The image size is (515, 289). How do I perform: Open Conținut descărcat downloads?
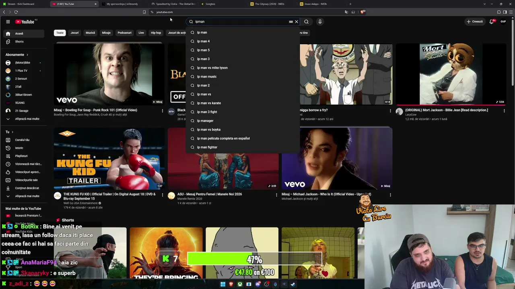click(24, 188)
